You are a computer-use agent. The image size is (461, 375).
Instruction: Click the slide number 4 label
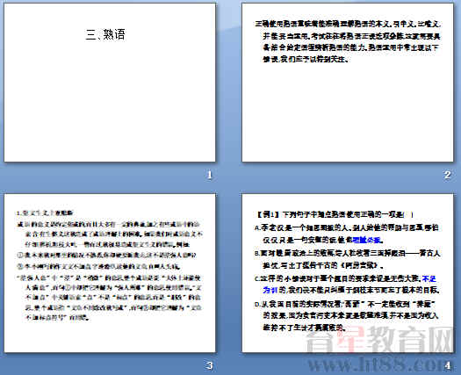point(447,365)
